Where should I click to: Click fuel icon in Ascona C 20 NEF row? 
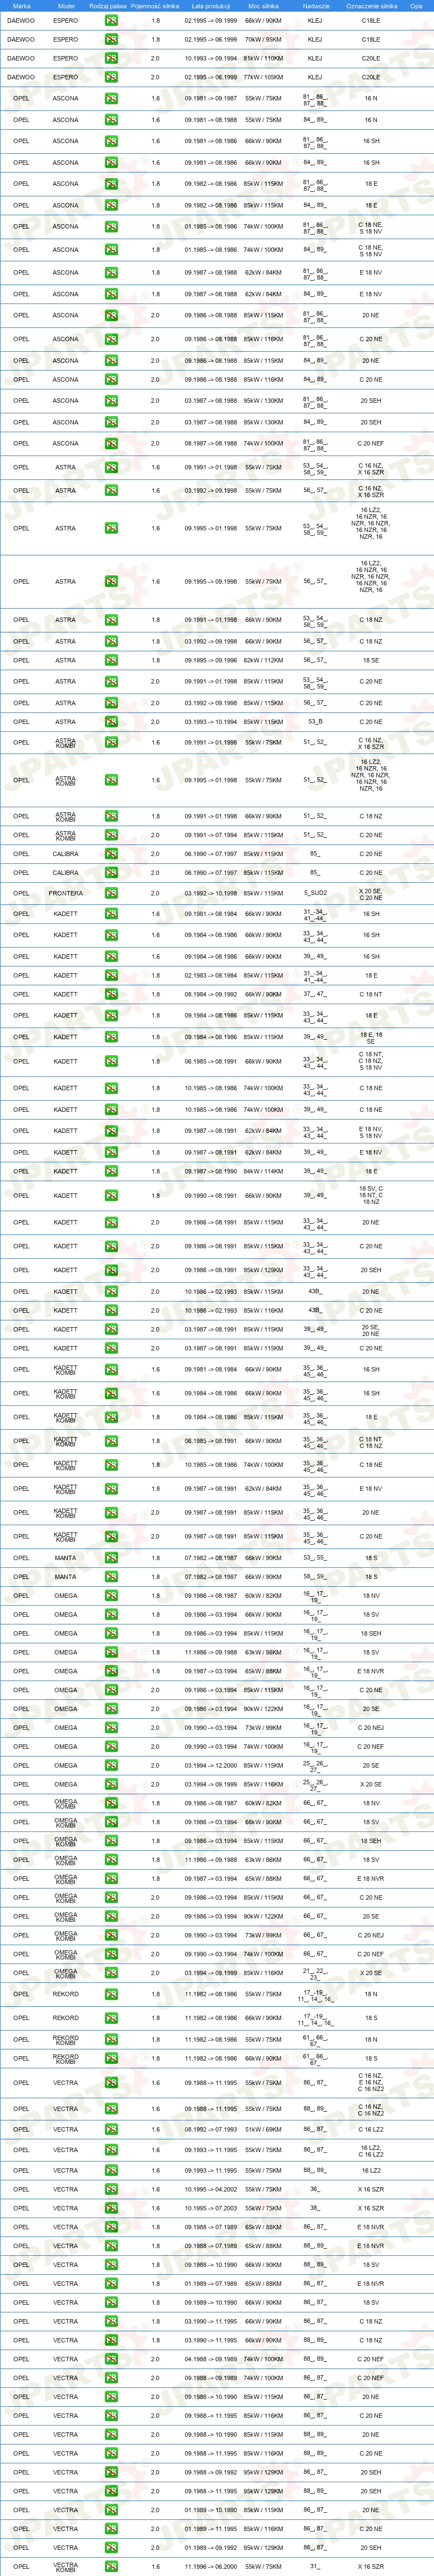point(111,443)
